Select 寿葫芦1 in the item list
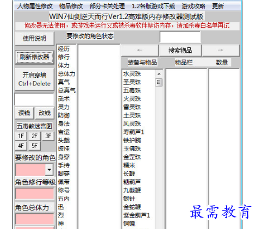Viewport: 256px width, 229px height. 134,132
